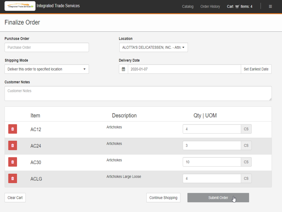Image resolution: width=282 pixels, height=212 pixels.
Task: Click the Delivery Date field
Action: click(184, 69)
